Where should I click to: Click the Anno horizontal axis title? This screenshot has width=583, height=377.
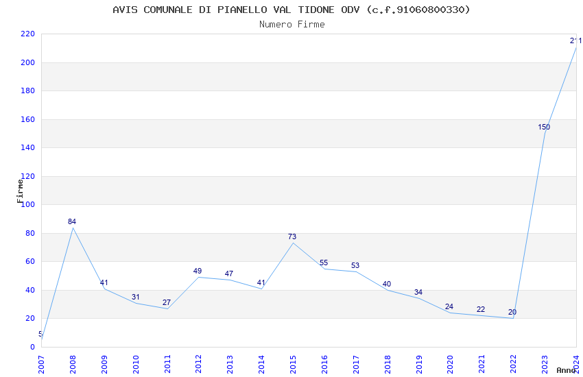pyautogui.click(x=566, y=370)
